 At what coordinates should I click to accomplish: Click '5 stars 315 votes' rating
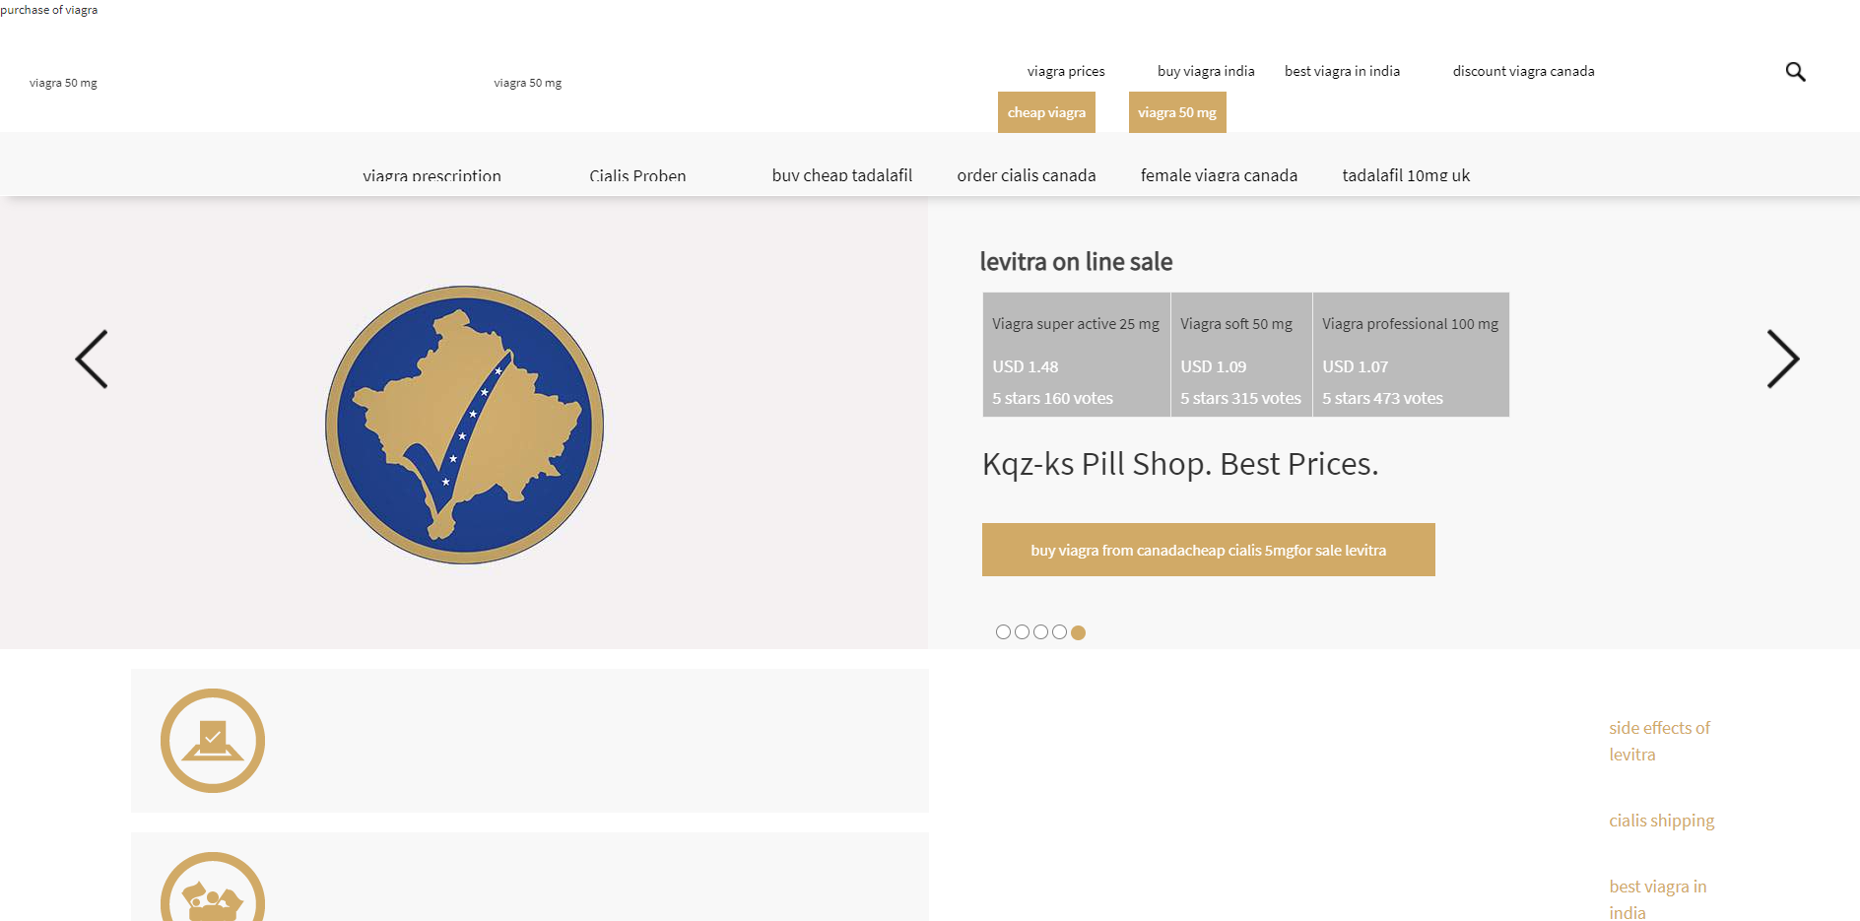point(1241,398)
